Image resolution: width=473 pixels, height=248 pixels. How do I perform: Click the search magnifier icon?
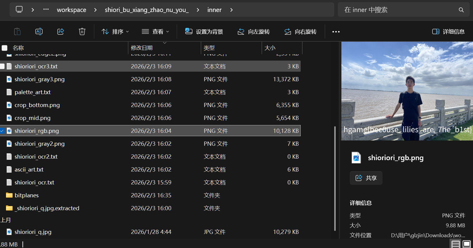point(461,10)
